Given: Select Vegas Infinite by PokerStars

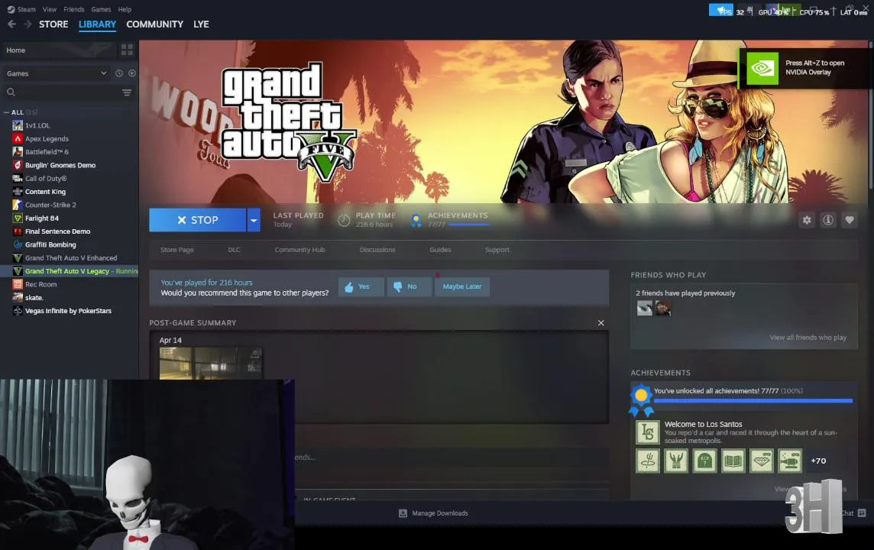Looking at the screenshot, I should coord(69,311).
